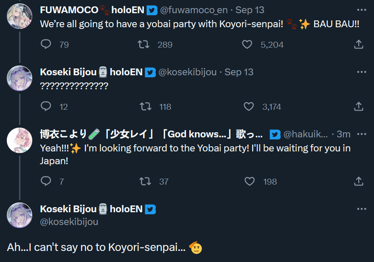This screenshot has width=374, height=262.
Task: Share Koseki Bijou's question marks tweet
Action: 358,106
